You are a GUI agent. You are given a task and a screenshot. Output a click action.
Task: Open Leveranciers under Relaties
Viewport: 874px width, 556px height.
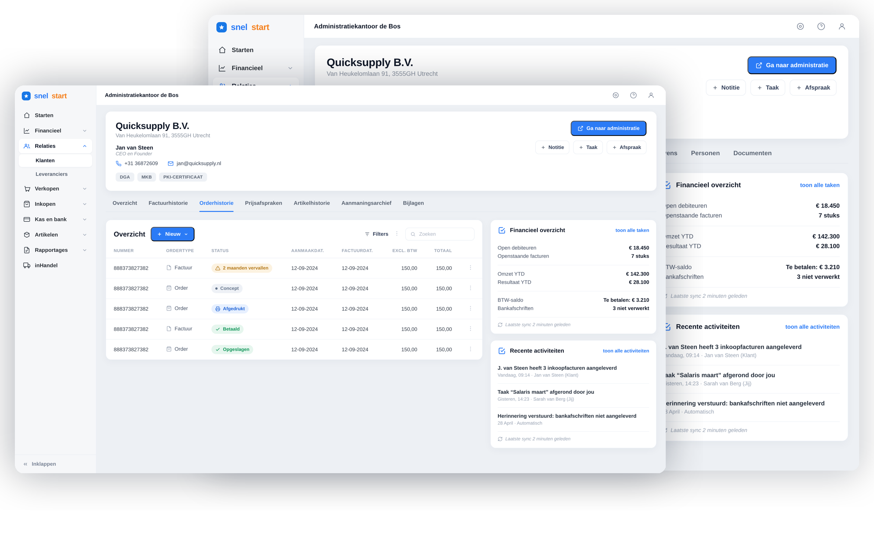(55, 174)
